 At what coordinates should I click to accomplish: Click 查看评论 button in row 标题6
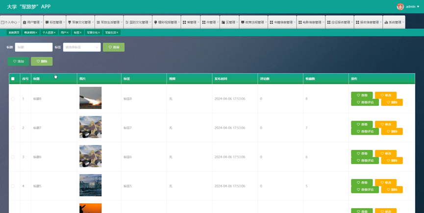pos(365,161)
